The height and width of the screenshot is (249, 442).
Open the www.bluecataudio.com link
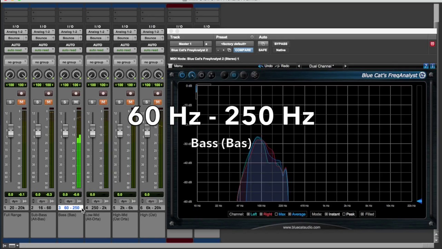[x=301, y=228]
